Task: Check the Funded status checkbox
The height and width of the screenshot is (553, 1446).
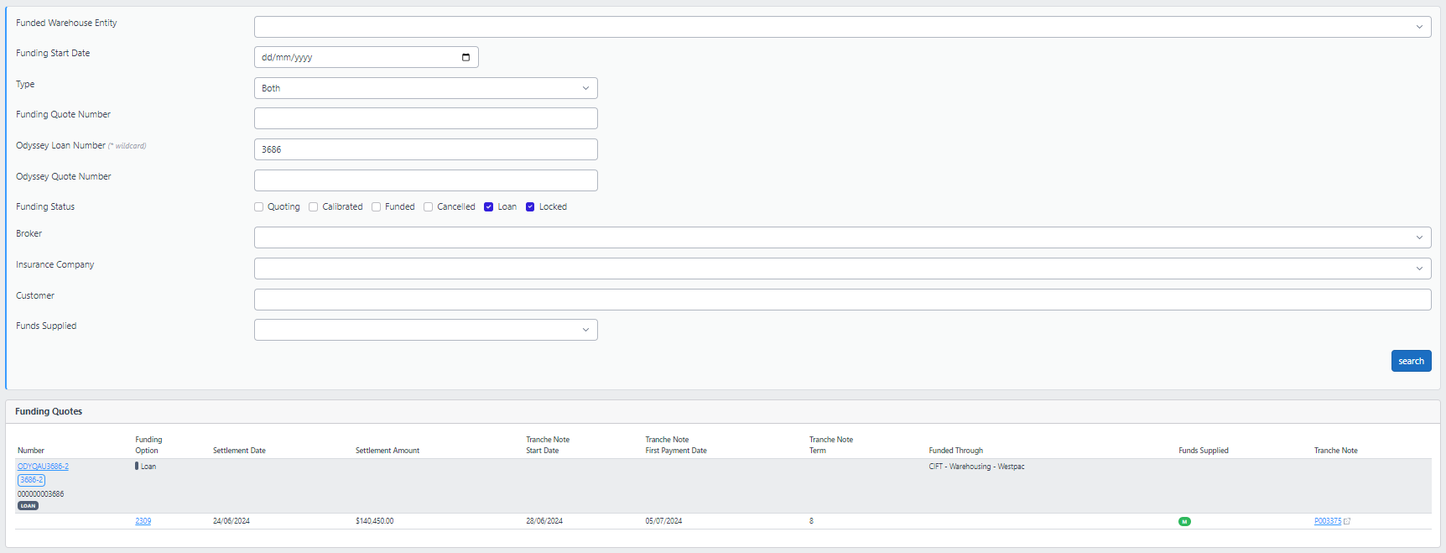Action: pos(377,206)
